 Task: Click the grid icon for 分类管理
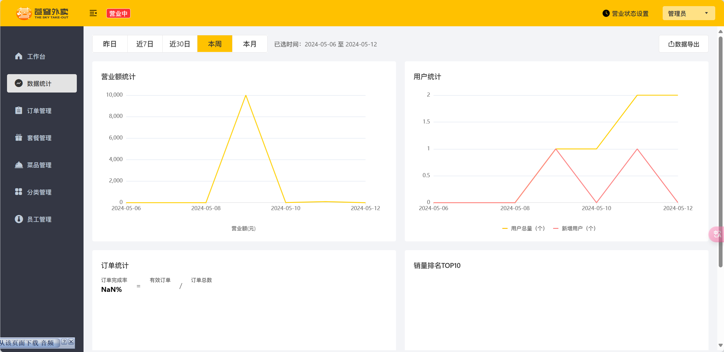pos(19,192)
